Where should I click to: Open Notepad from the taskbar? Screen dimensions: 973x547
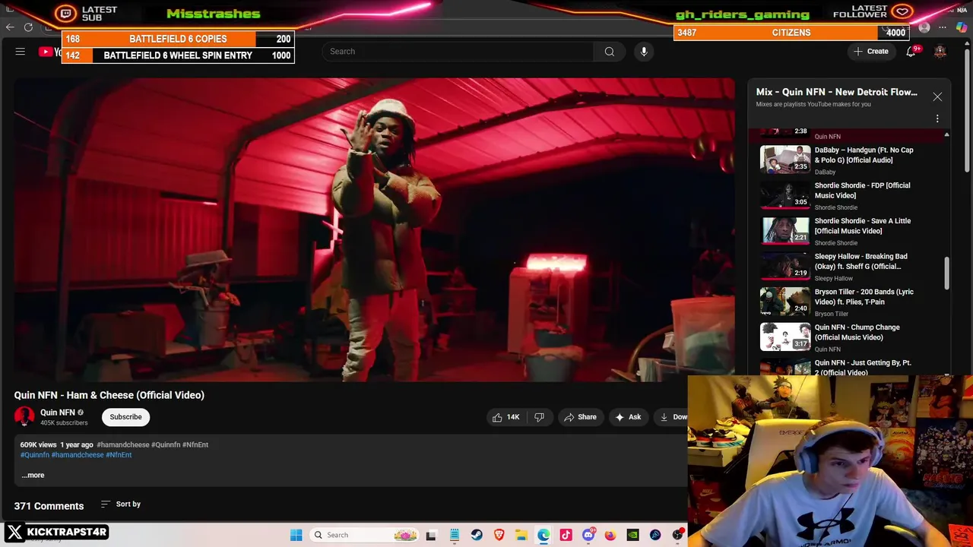point(454,535)
